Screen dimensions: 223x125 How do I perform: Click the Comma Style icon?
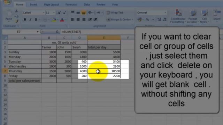[x=153, y=19]
